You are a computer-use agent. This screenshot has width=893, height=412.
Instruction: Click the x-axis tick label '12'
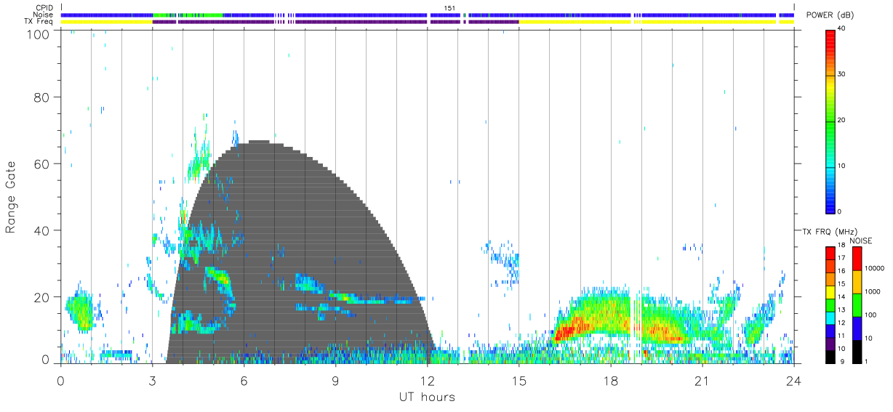(427, 381)
